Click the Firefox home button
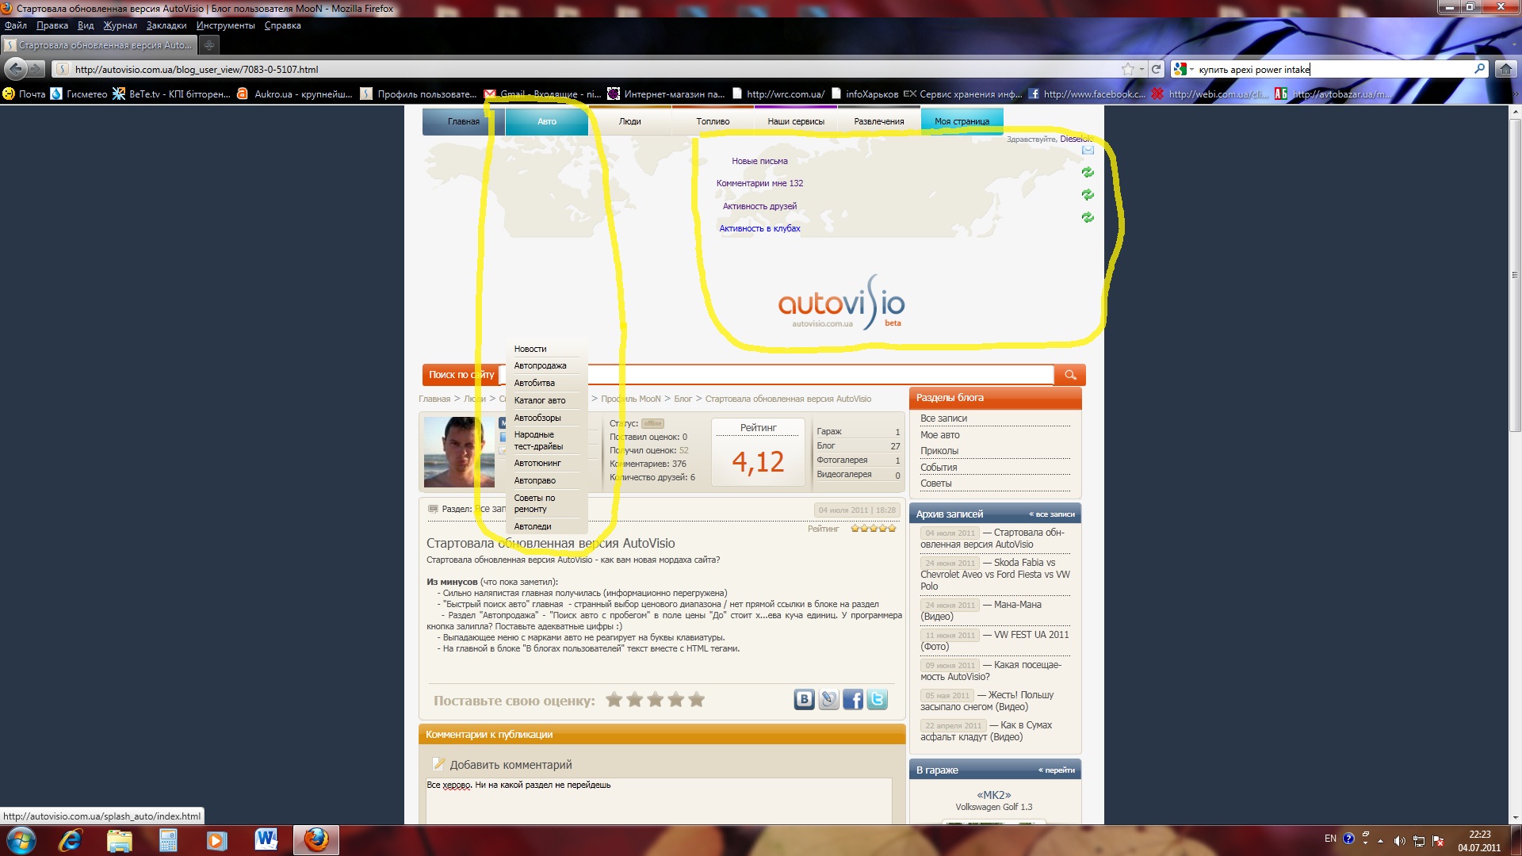 pyautogui.click(x=1505, y=69)
